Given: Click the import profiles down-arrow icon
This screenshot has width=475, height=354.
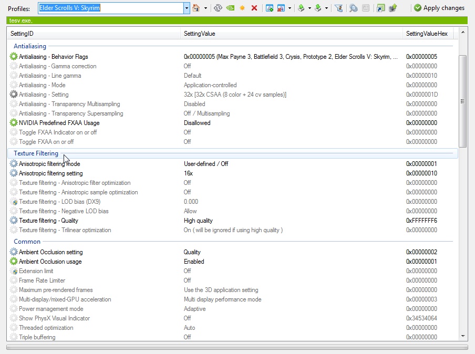Looking at the screenshot, I should 318,8.
